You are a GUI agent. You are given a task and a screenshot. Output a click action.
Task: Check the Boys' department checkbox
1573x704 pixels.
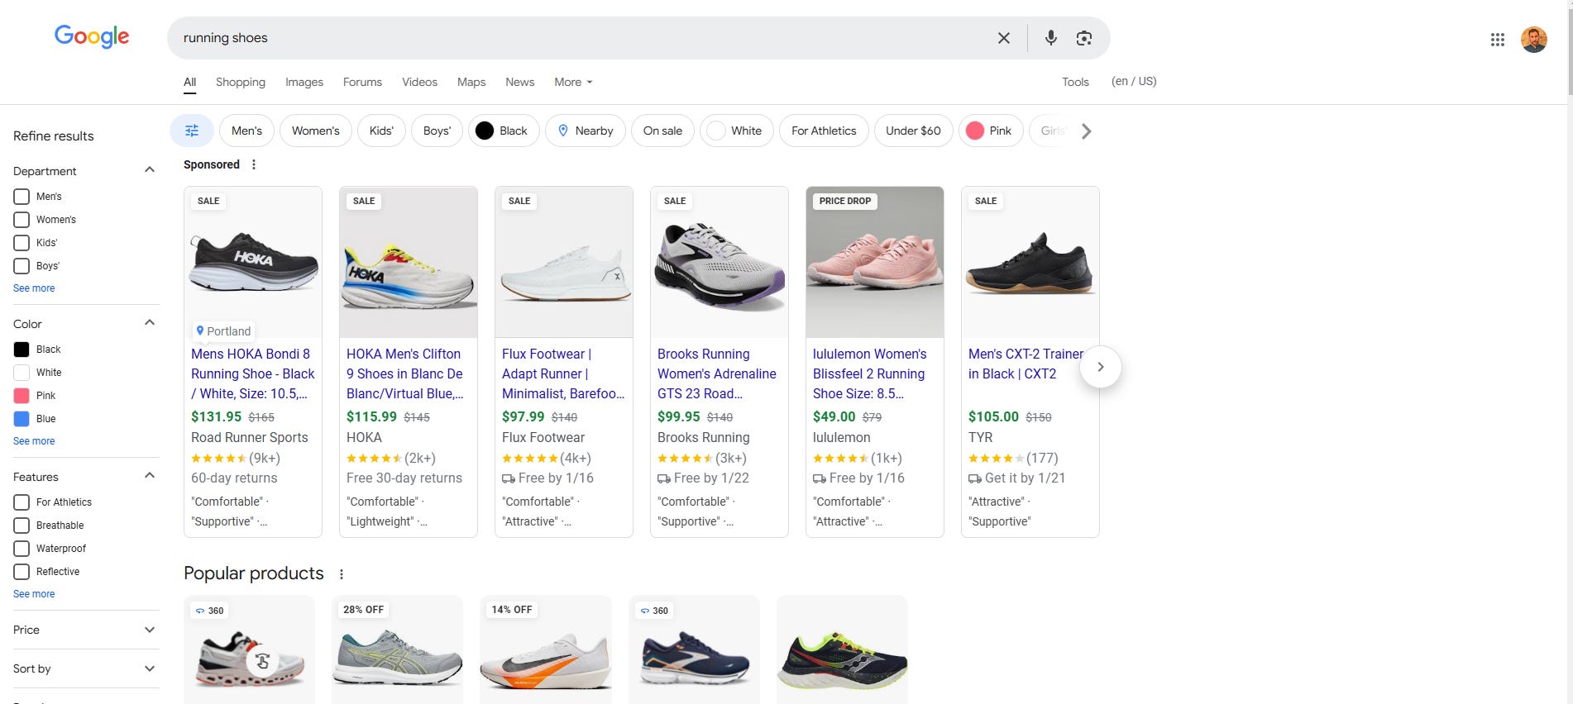point(22,266)
